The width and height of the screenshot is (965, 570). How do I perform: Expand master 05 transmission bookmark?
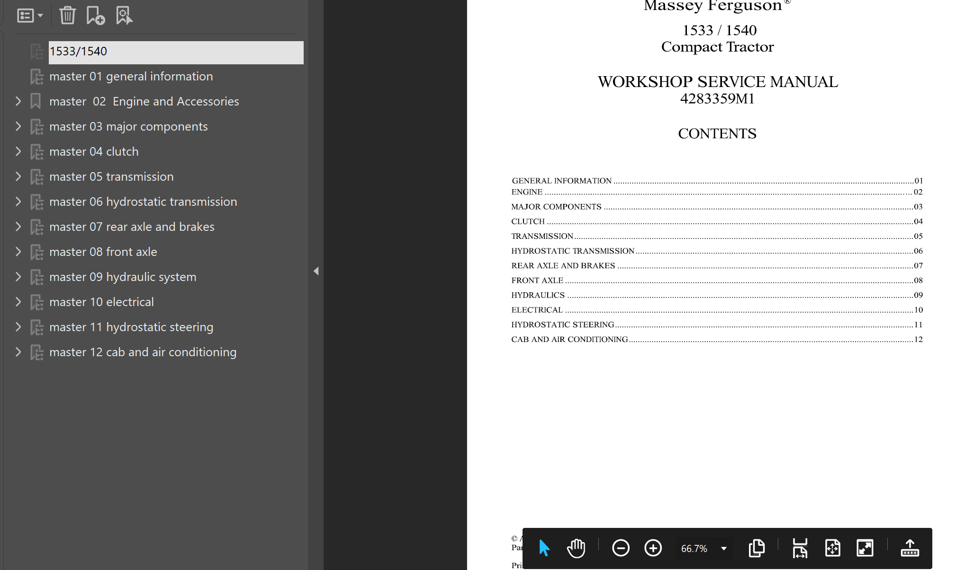pyautogui.click(x=18, y=176)
